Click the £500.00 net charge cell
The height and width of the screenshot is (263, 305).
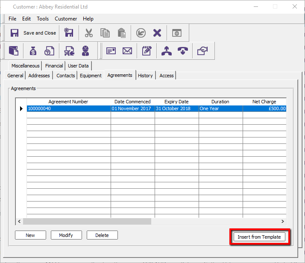pyautogui.click(x=264, y=108)
